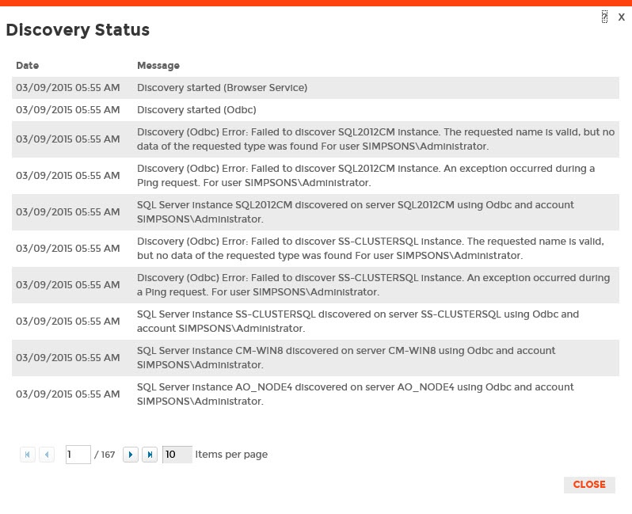Click the current page number field

tap(78, 455)
